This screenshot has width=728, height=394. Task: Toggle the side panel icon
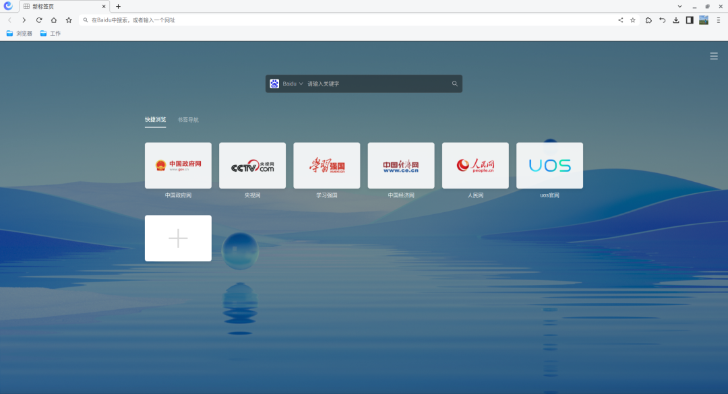(x=690, y=20)
